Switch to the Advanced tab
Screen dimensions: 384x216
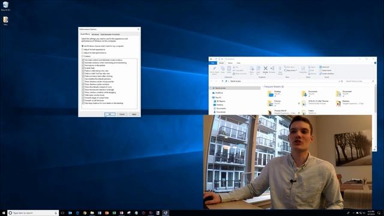point(95,34)
